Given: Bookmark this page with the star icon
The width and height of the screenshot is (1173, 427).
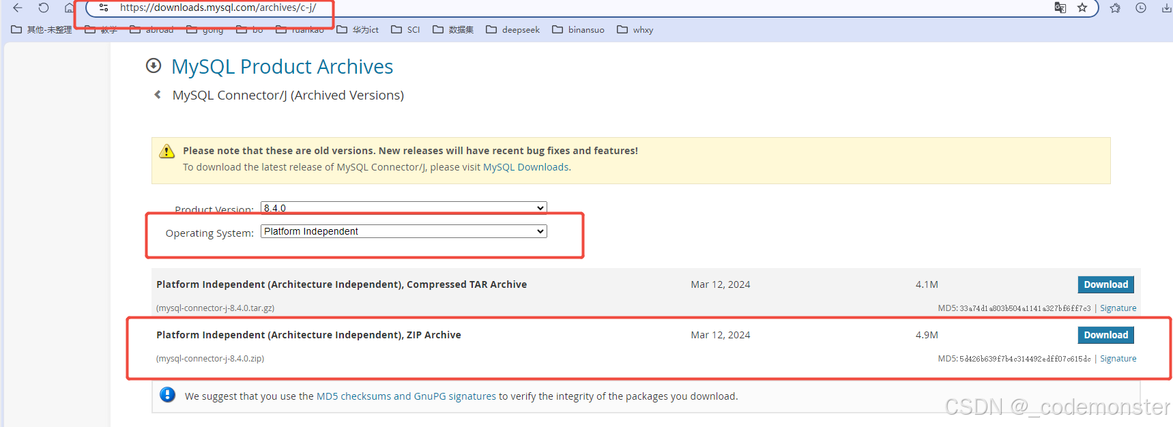Looking at the screenshot, I should pyautogui.click(x=1082, y=8).
